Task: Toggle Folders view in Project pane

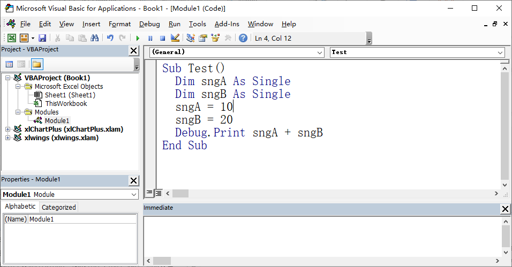Action: click(x=37, y=64)
